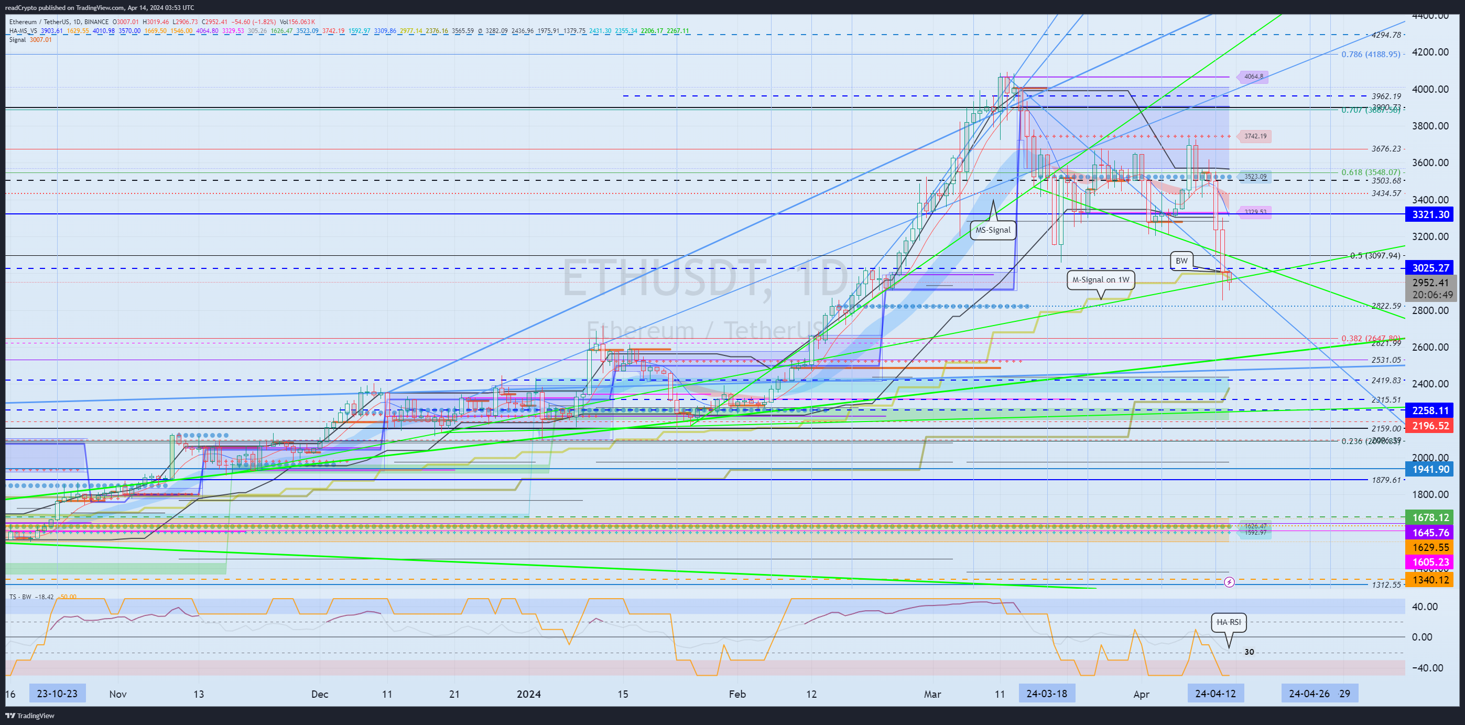The height and width of the screenshot is (725, 1465).
Task: Click the Vol 156.063K volume readout
Action: [297, 22]
